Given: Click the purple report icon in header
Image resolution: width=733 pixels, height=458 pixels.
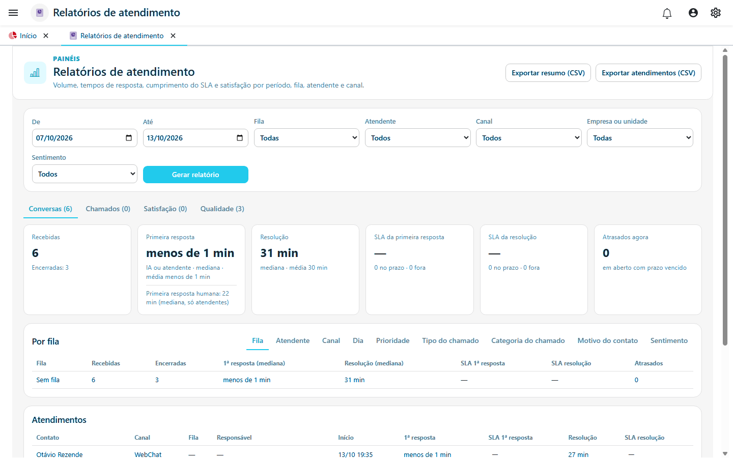Looking at the screenshot, I should click(x=40, y=13).
